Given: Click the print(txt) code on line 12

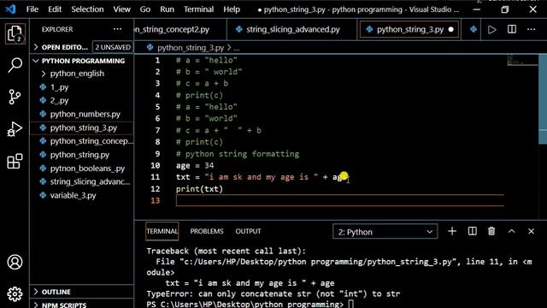Looking at the screenshot, I should (199, 189).
